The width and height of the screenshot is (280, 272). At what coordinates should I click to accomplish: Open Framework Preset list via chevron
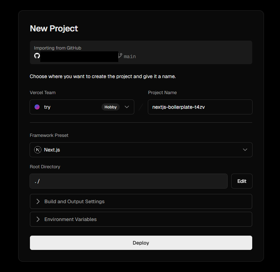click(245, 150)
